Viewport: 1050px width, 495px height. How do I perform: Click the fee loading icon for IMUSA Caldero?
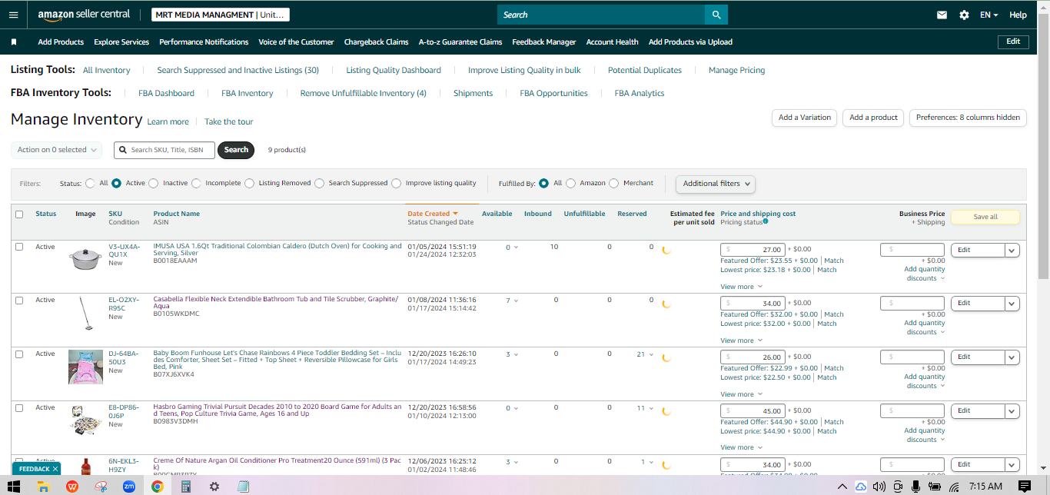666,250
